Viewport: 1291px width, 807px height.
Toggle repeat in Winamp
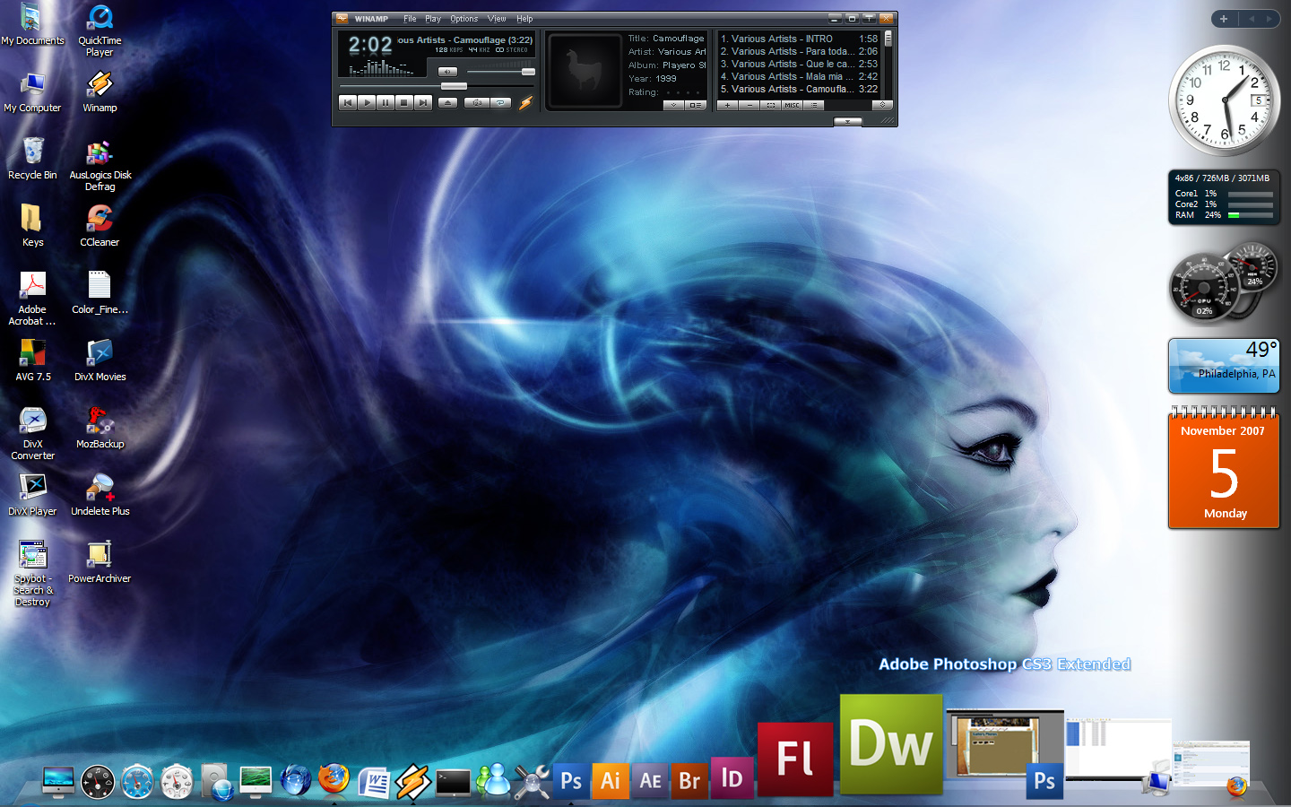(500, 102)
